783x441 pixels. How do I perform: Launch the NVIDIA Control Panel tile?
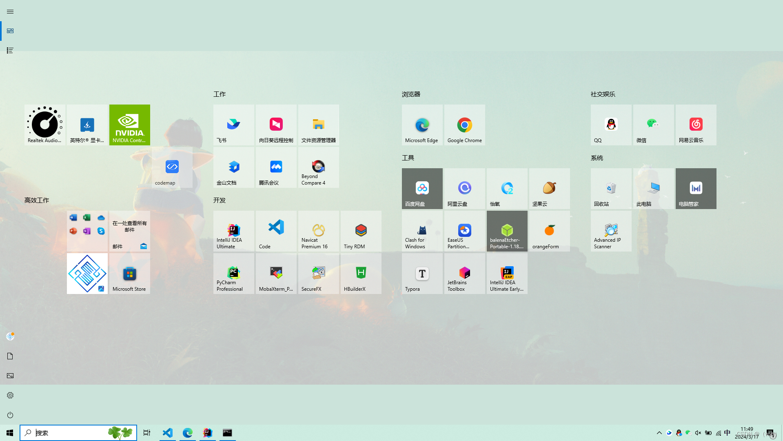coord(130,125)
